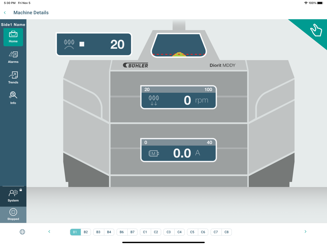Tap the battery indicator in status bar
The height and width of the screenshot is (245, 327).
[x=320, y=3]
